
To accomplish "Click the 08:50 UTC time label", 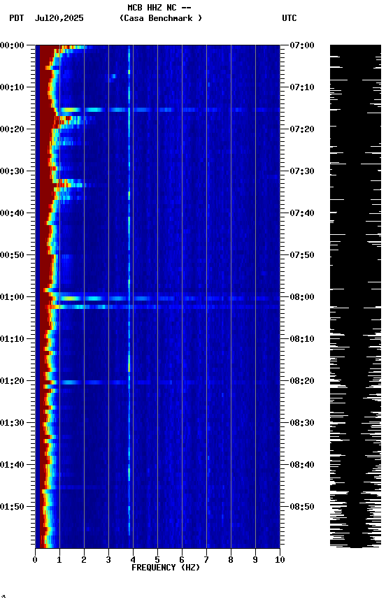I will [x=302, y=507].
